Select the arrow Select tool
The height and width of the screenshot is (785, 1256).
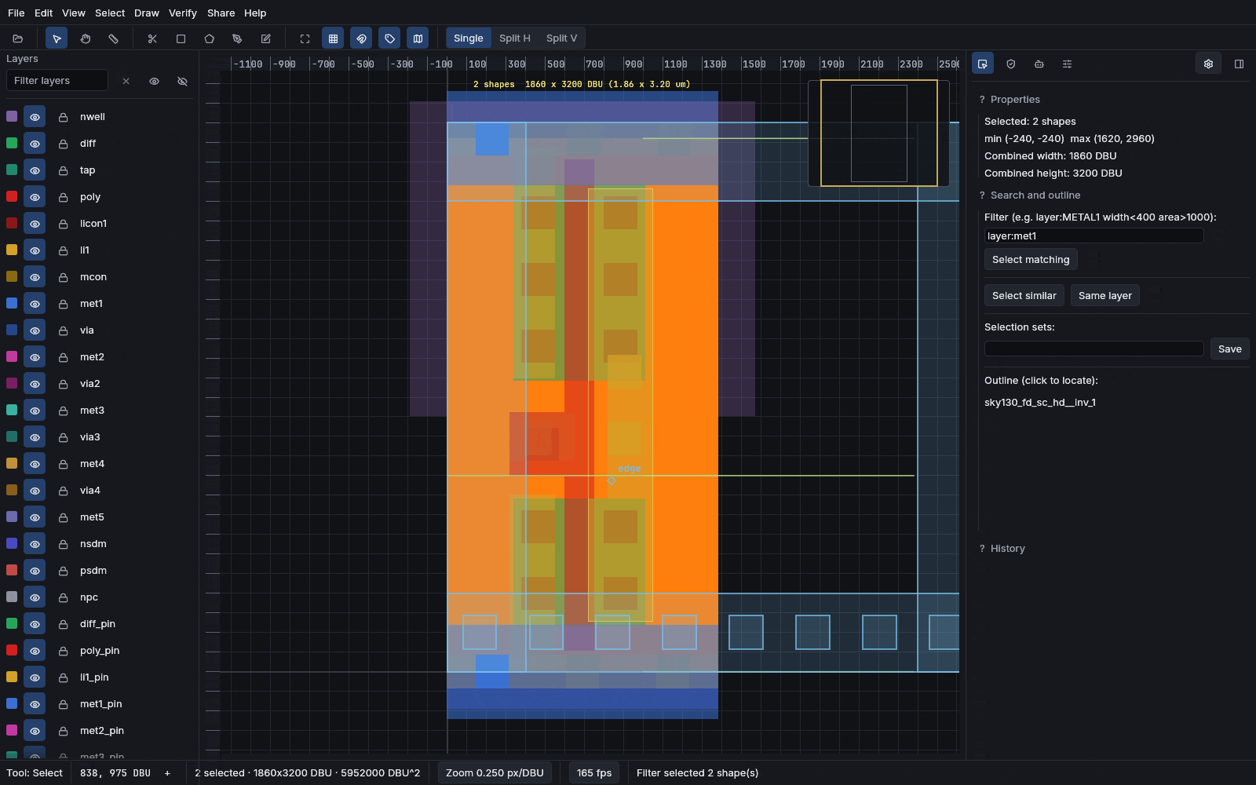[57, 38]
